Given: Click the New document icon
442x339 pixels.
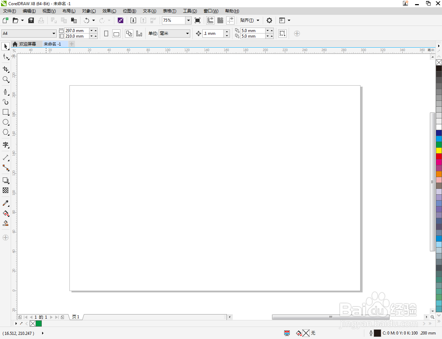Looking at the screenshot, I should click(x=6, y=20).
